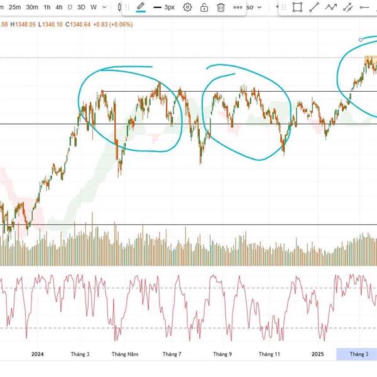Select the Rectangle drawing tool

click(x=297, y=7)
